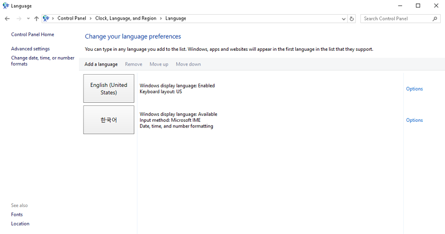The image size is (445, 234).
Task: Click the Language window icon in the title bar
Action: point(6,6)
